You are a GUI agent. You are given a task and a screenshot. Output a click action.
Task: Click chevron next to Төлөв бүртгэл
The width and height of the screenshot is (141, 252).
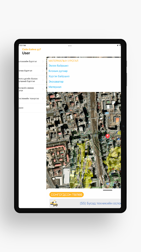[x=43, y=71]
